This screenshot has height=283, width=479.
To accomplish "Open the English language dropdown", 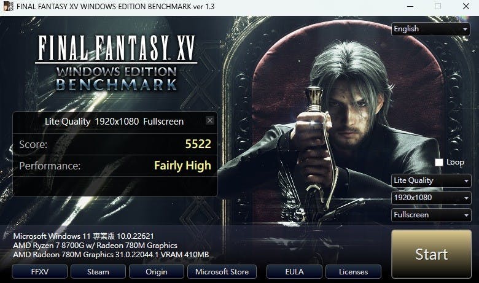I will point(430,29).
